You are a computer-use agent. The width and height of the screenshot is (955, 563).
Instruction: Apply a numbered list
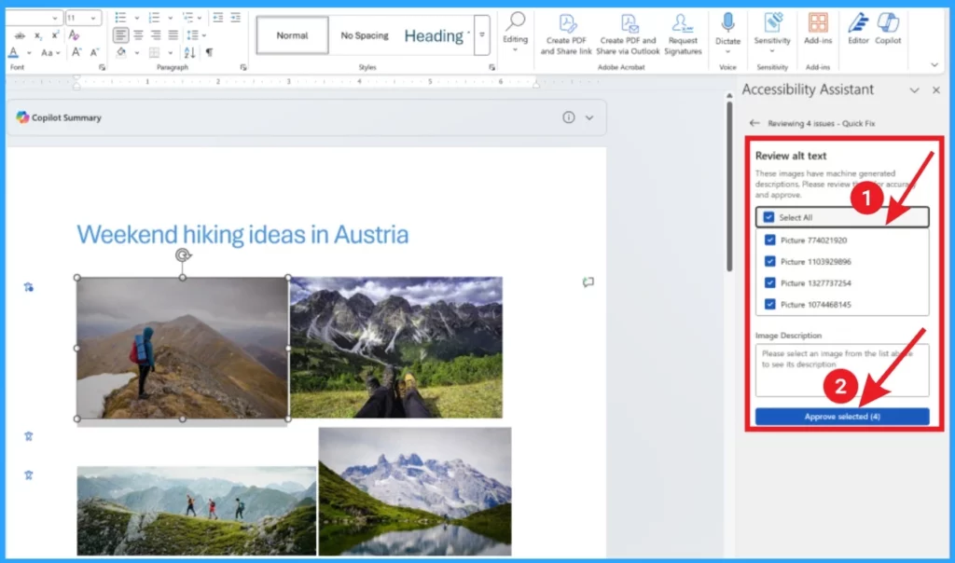pyautogui.click(x=154, y=18)
